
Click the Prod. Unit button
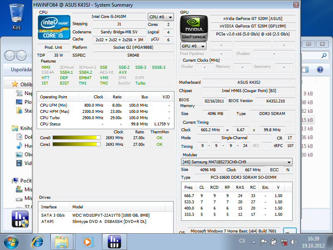point(53,47)
